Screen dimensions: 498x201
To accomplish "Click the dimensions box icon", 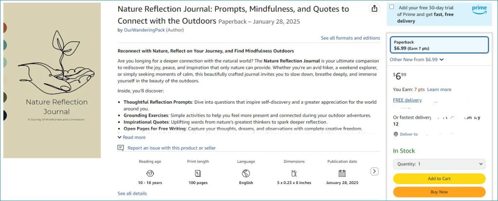I will (294, 173).
